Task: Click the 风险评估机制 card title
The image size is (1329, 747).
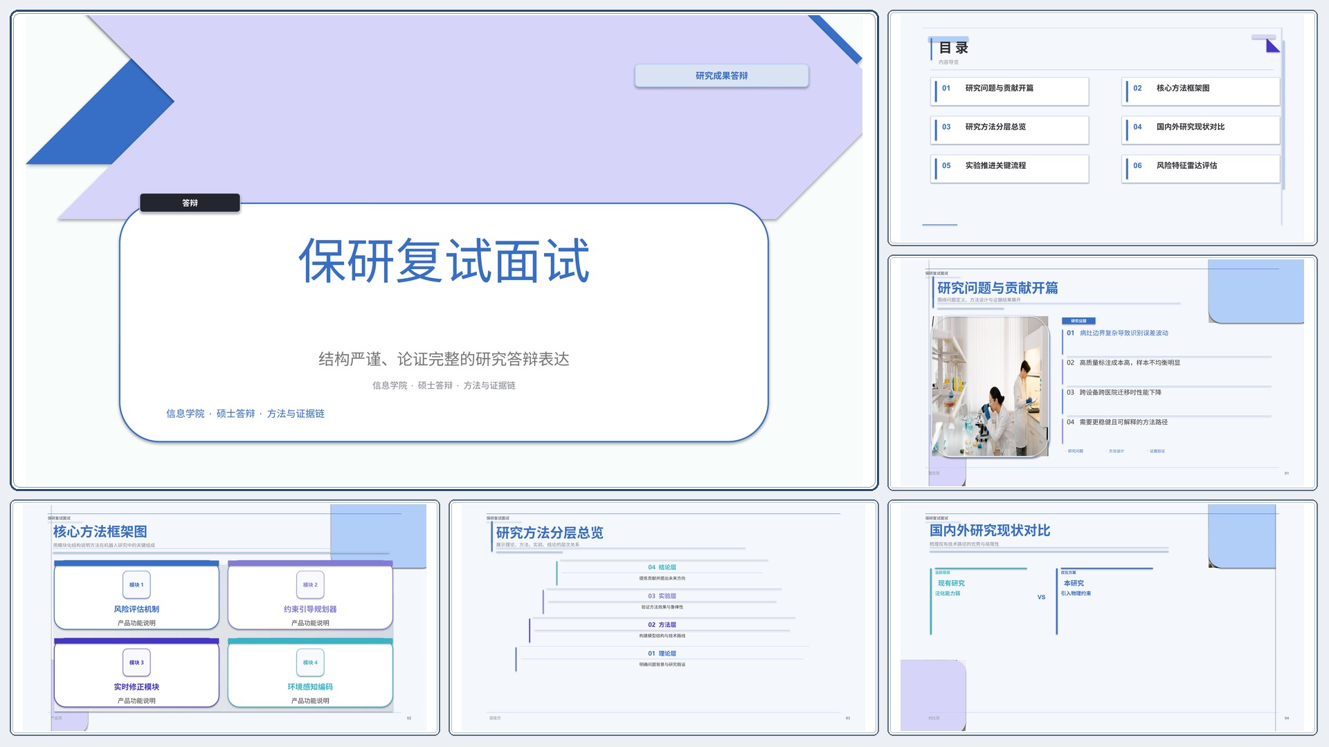Action: (136, 609)
